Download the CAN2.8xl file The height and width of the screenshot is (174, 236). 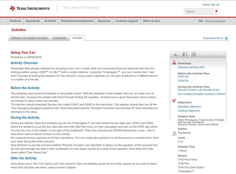183,81
